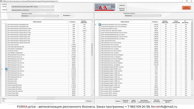Toggle checkbox for Пенокартон 10мм

point(6,79)
